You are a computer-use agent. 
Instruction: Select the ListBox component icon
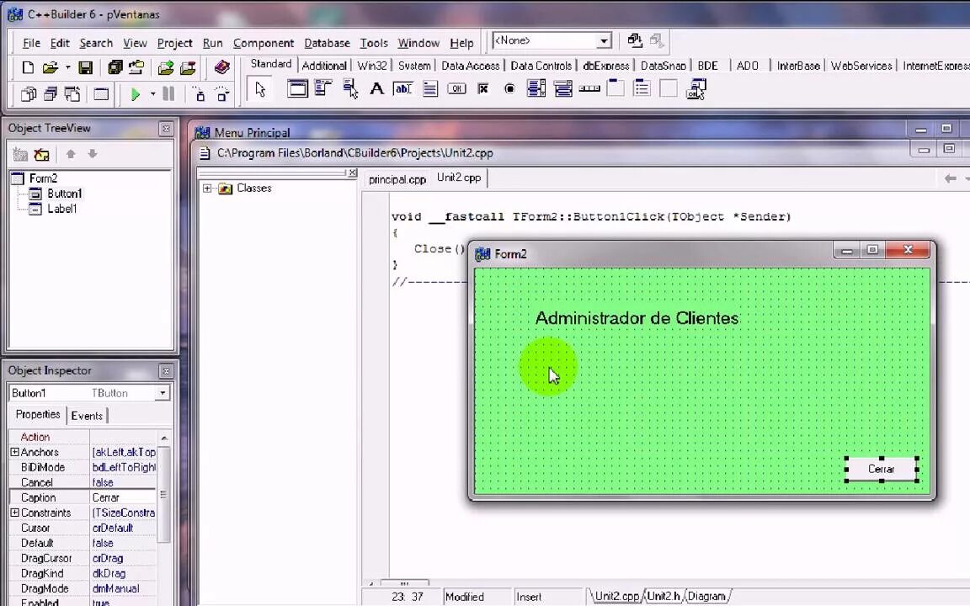(x=536, y=88)
